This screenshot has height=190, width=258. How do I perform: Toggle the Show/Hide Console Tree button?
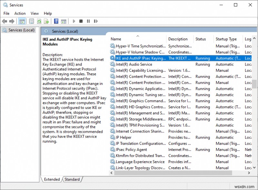pos(21,21)
